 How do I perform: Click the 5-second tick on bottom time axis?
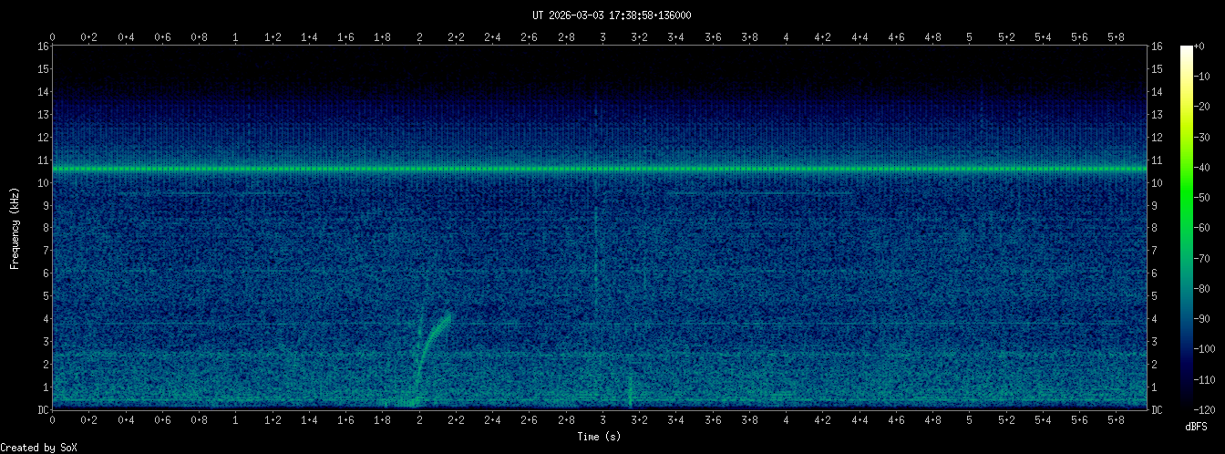[x=970, y=420]
